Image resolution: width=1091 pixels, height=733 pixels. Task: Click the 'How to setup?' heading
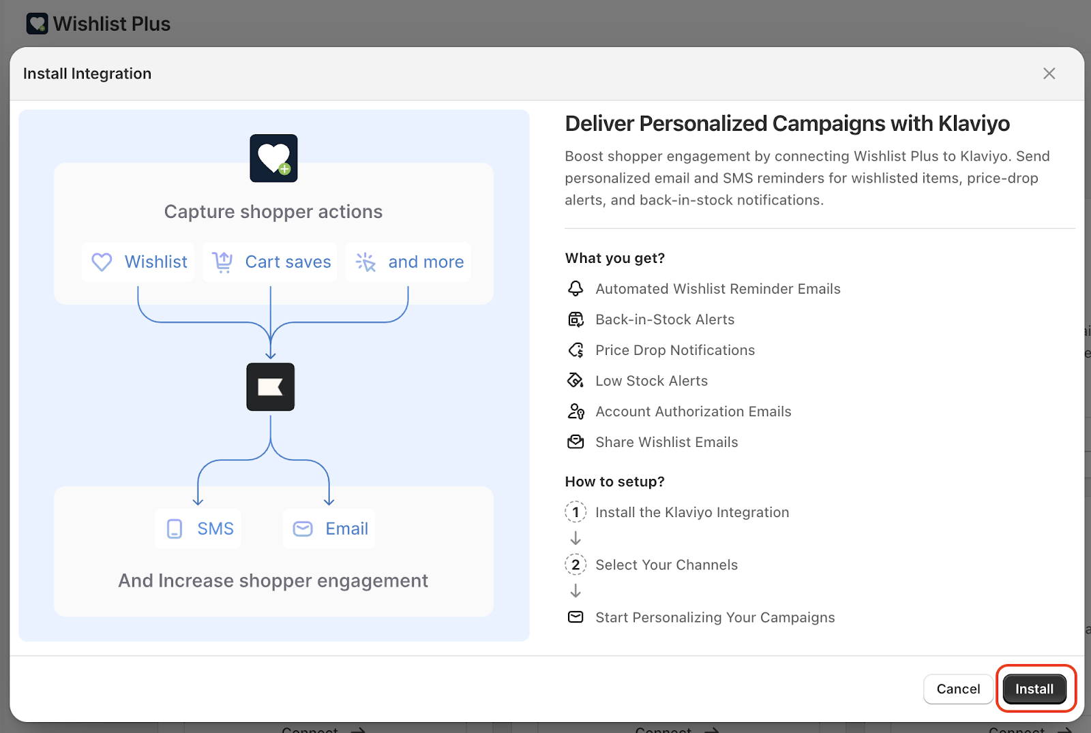[x=615, y=482]
